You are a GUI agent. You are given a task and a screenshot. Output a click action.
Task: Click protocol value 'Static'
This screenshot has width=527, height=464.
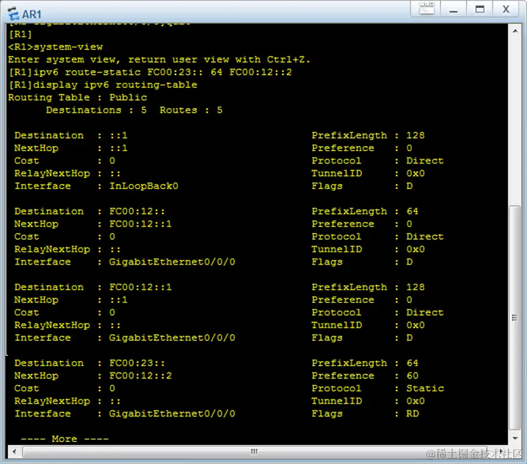tap(425, 388)
